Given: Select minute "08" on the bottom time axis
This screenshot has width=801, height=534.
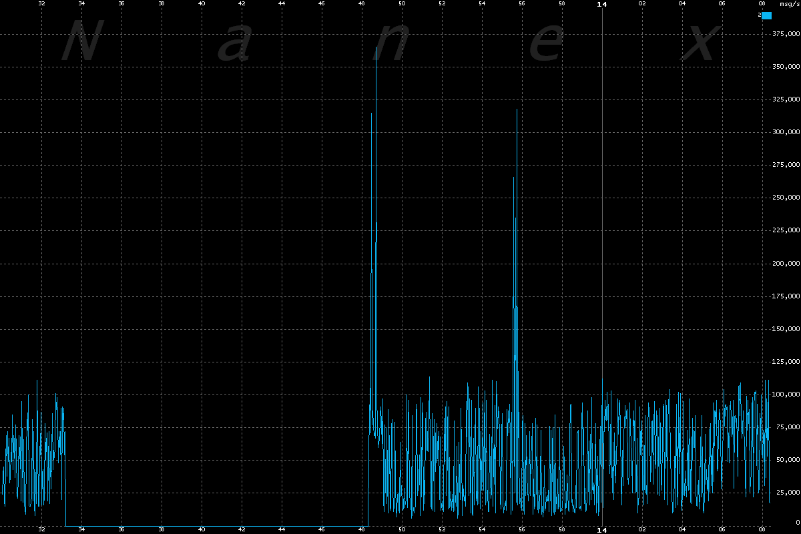Looking at the screenshot, I should [x=762, y=530].
